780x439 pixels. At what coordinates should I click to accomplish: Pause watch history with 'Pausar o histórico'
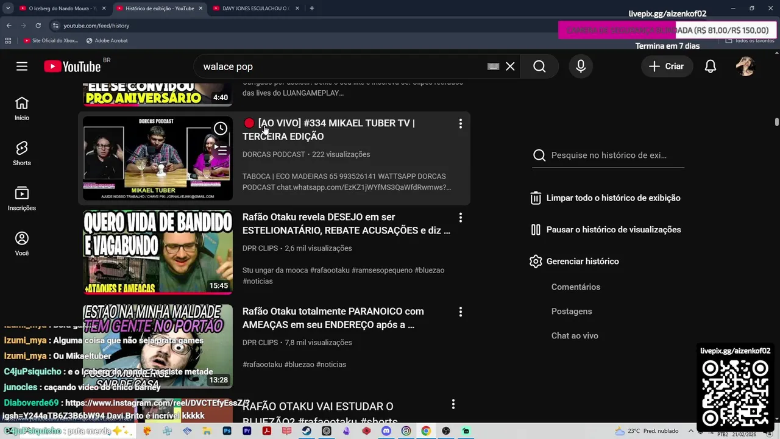(605, 230)
